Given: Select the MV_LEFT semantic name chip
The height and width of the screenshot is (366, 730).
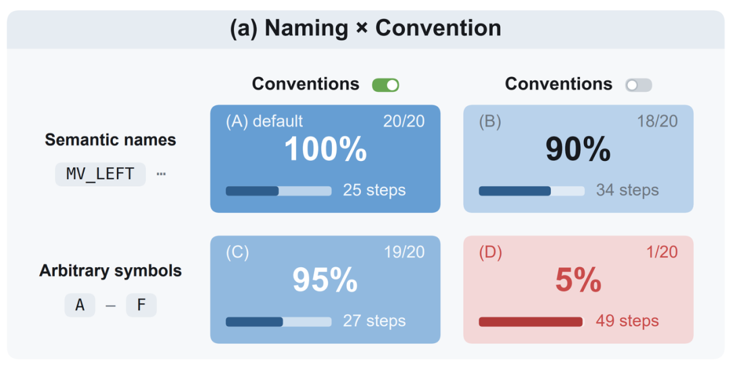Looking at the screenshot, I should click(x=100, y=174).
